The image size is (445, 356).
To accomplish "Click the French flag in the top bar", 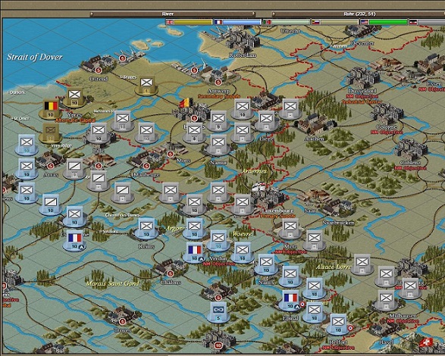I will coord(218,22).
